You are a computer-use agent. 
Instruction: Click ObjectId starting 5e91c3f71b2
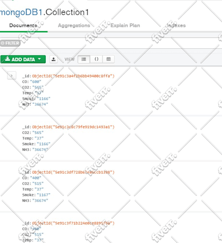[x=73, y=223]
